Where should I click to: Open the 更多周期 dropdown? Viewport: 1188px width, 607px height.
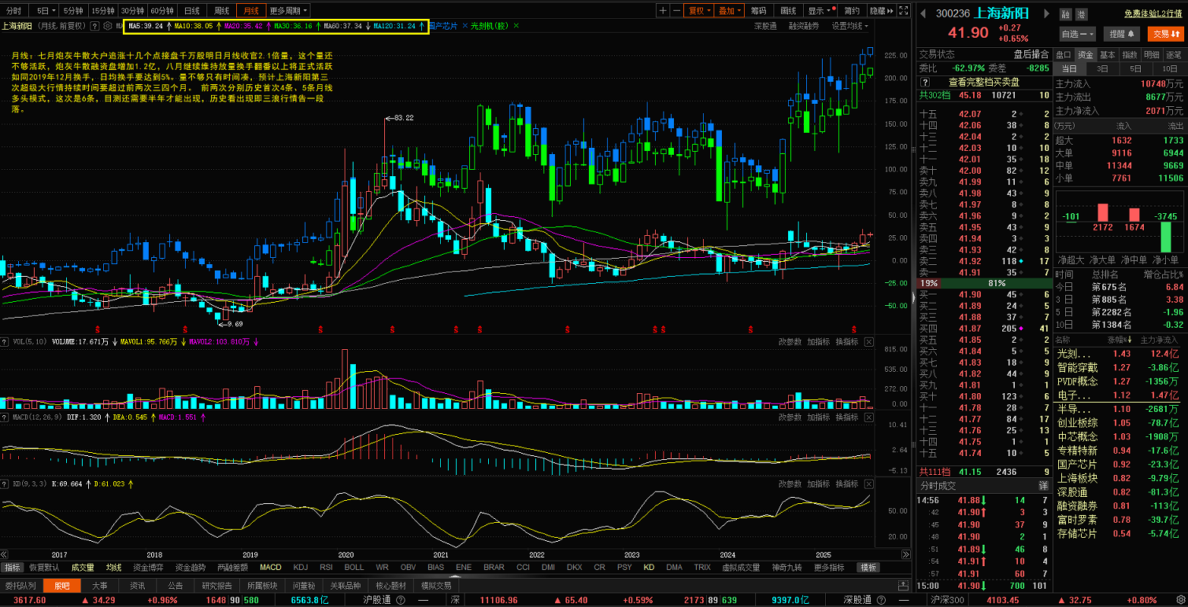click(288, 10)
